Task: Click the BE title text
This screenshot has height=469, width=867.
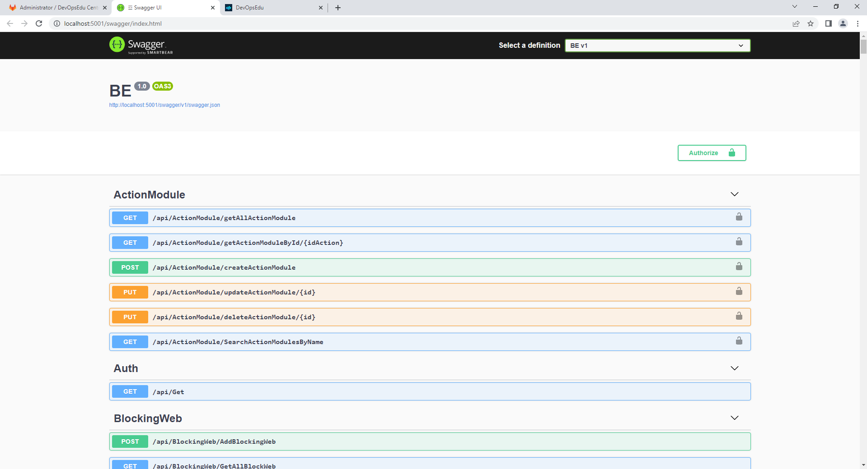Action: tap(120, 91)
